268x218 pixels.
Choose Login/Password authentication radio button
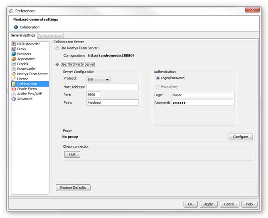coord(157,78)
